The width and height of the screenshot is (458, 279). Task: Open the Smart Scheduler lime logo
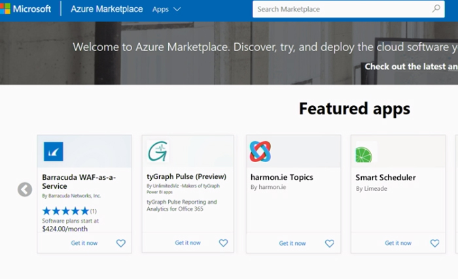364,155
